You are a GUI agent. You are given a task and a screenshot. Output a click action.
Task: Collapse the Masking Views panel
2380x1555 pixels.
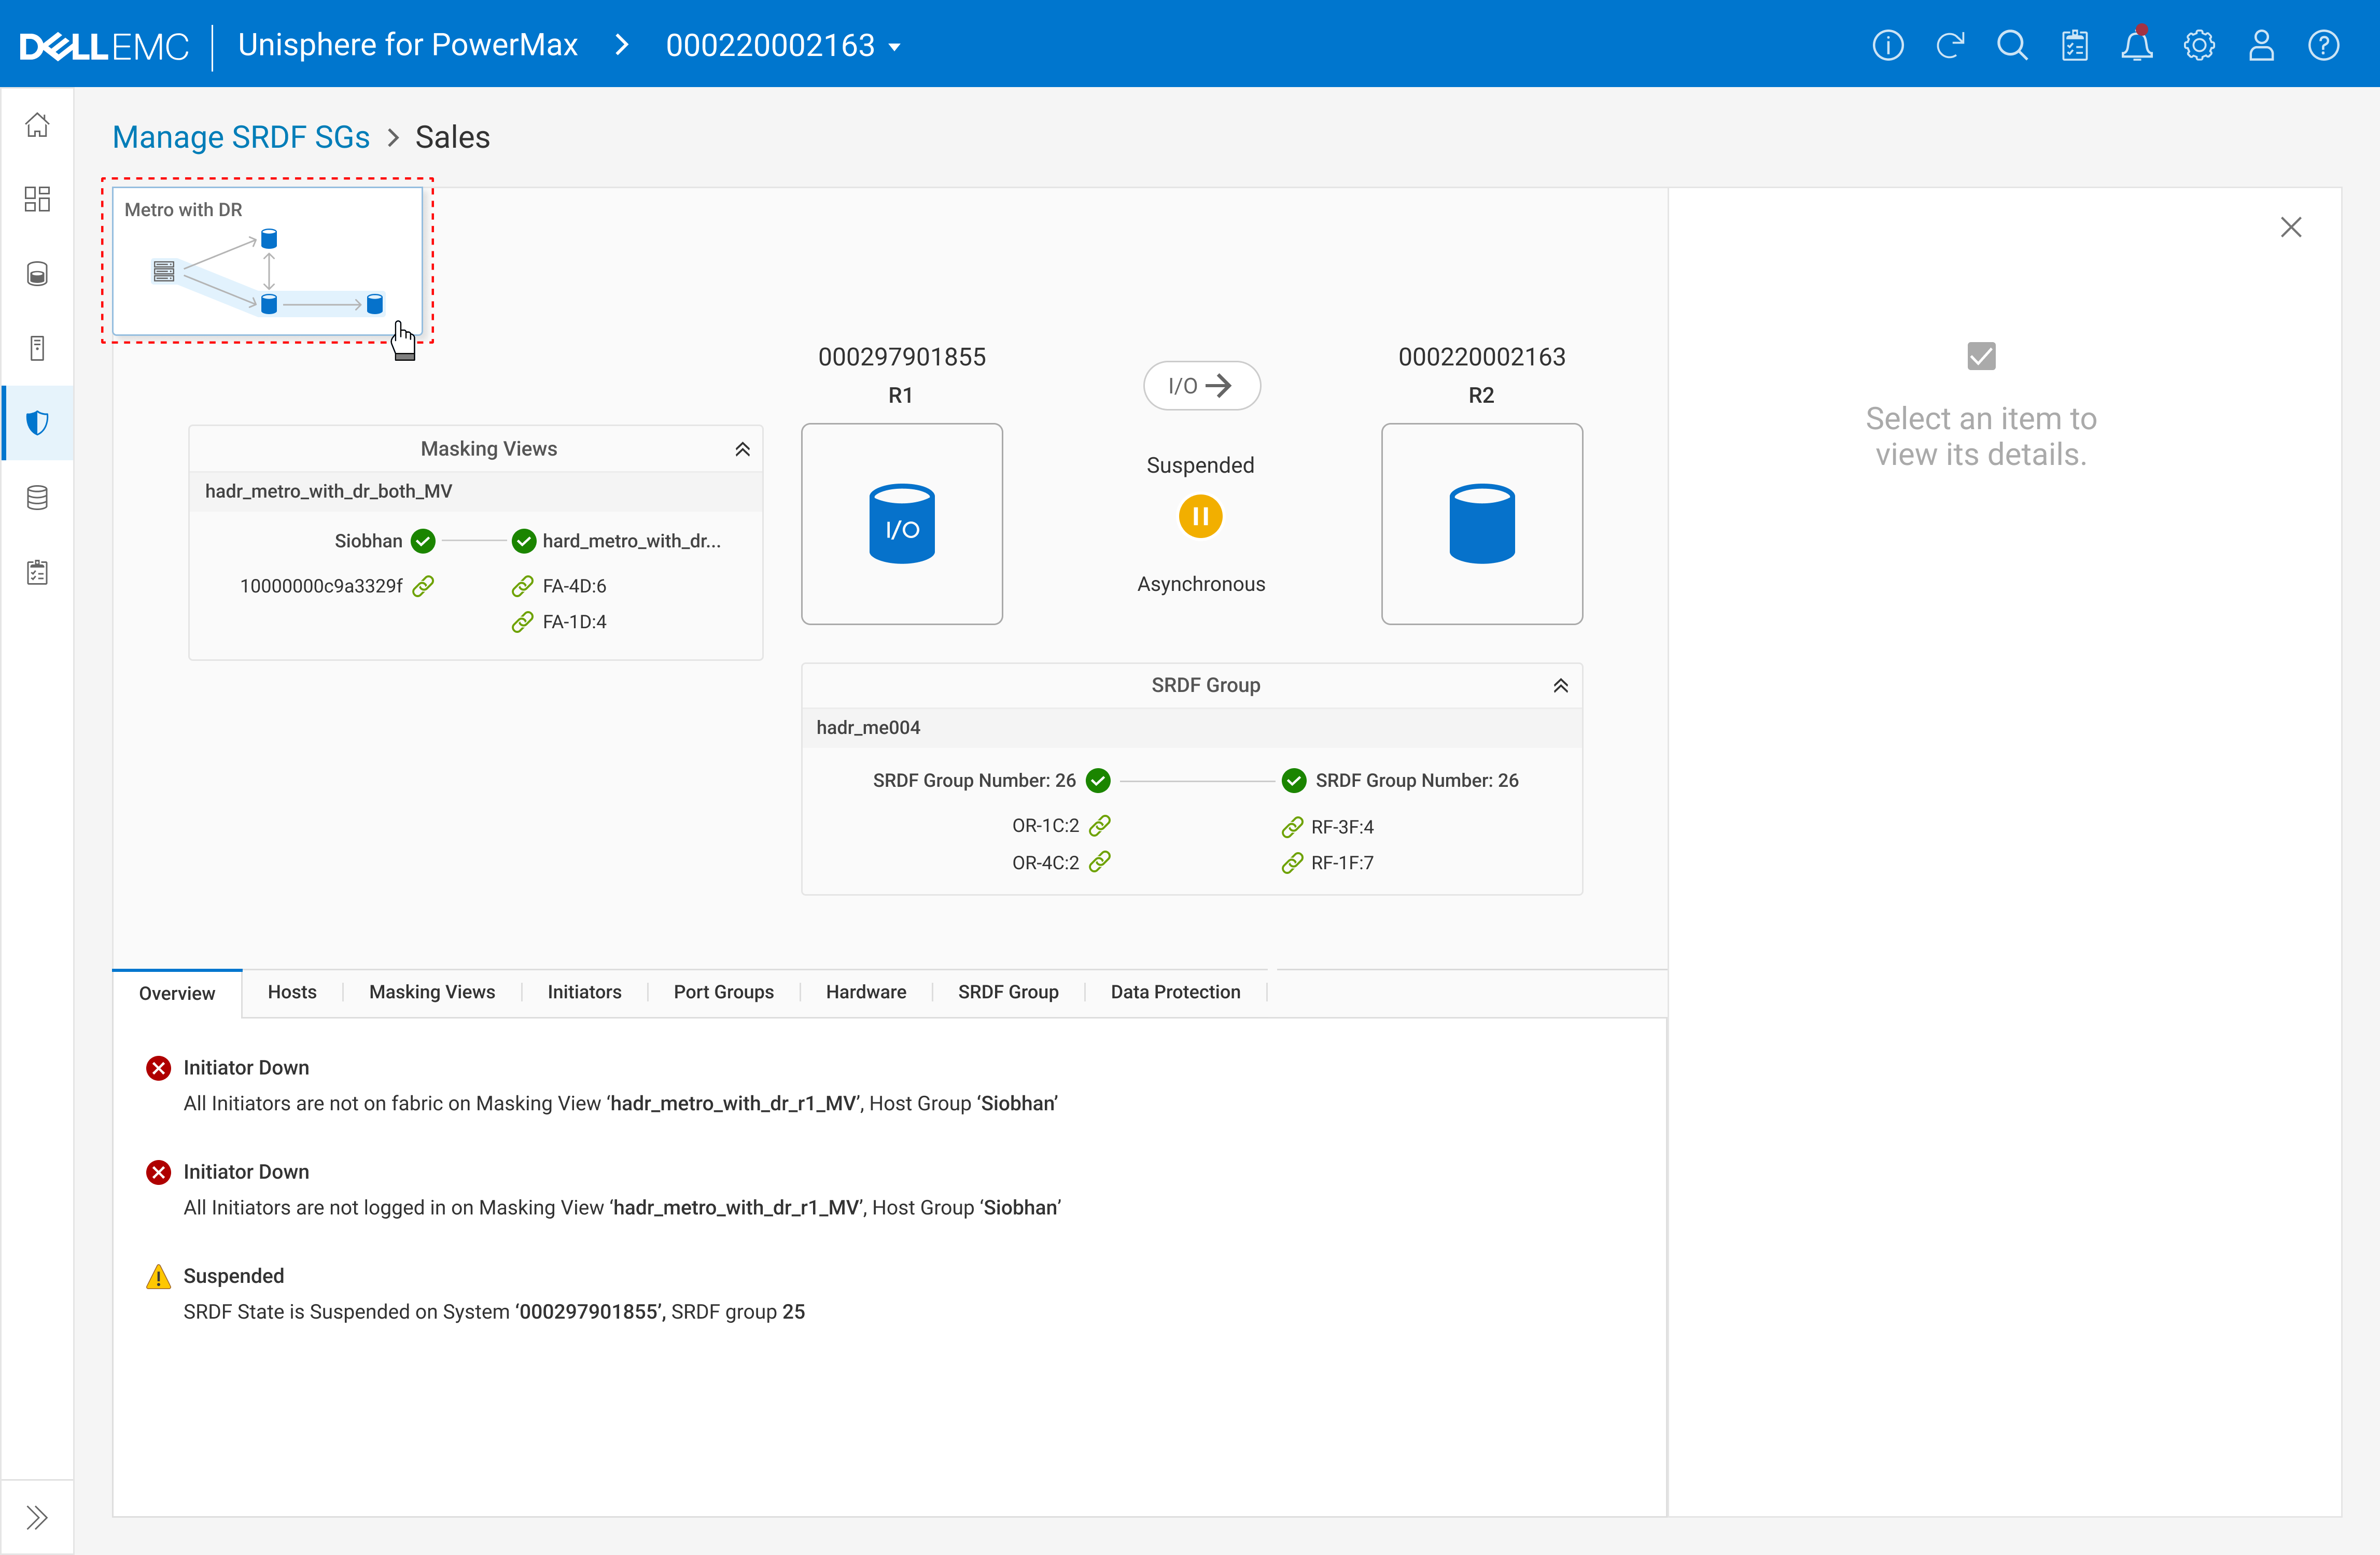pos(742,450)
